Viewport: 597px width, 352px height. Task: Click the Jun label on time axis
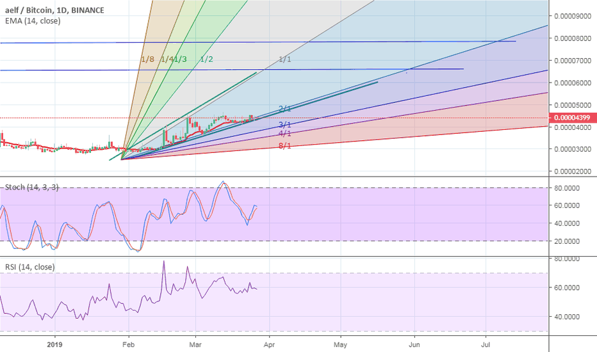pyautogui.click(x=414, y=345)
